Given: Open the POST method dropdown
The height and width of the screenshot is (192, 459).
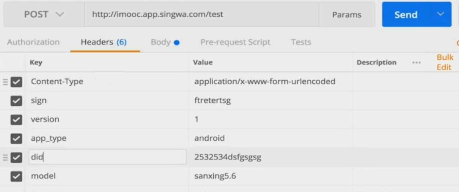Looking at the screenshot, I should click(44, 14).
